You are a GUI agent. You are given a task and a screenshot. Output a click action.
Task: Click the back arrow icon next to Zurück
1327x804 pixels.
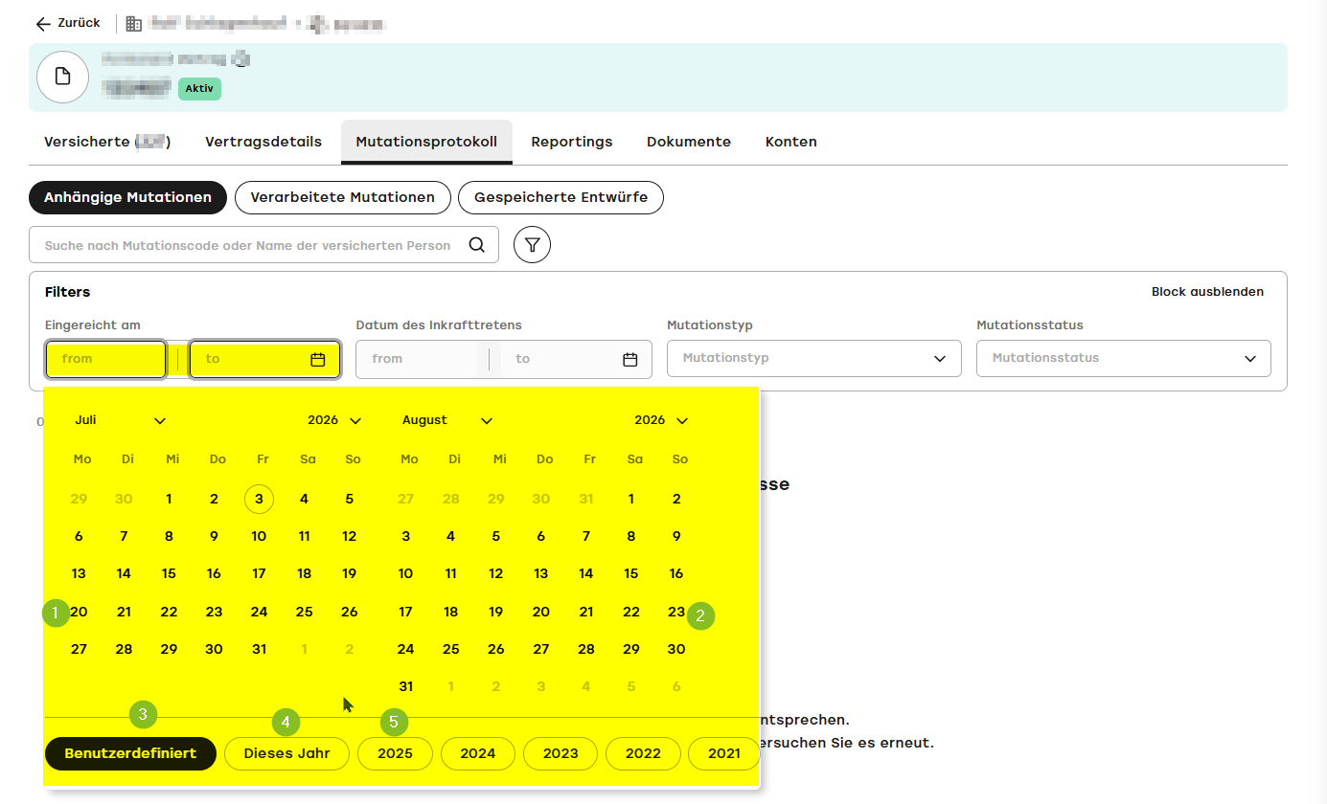click(x=42, y=24)
